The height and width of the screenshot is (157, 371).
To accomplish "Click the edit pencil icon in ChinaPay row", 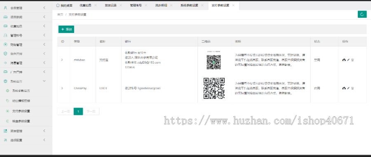I will [348, 88].
